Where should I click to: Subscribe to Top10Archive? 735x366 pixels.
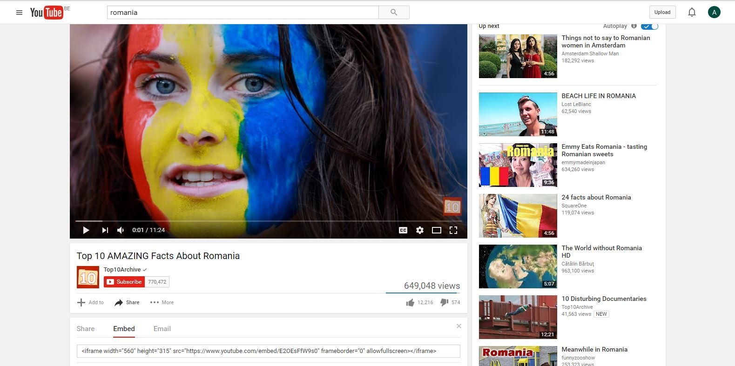[124, 282]
